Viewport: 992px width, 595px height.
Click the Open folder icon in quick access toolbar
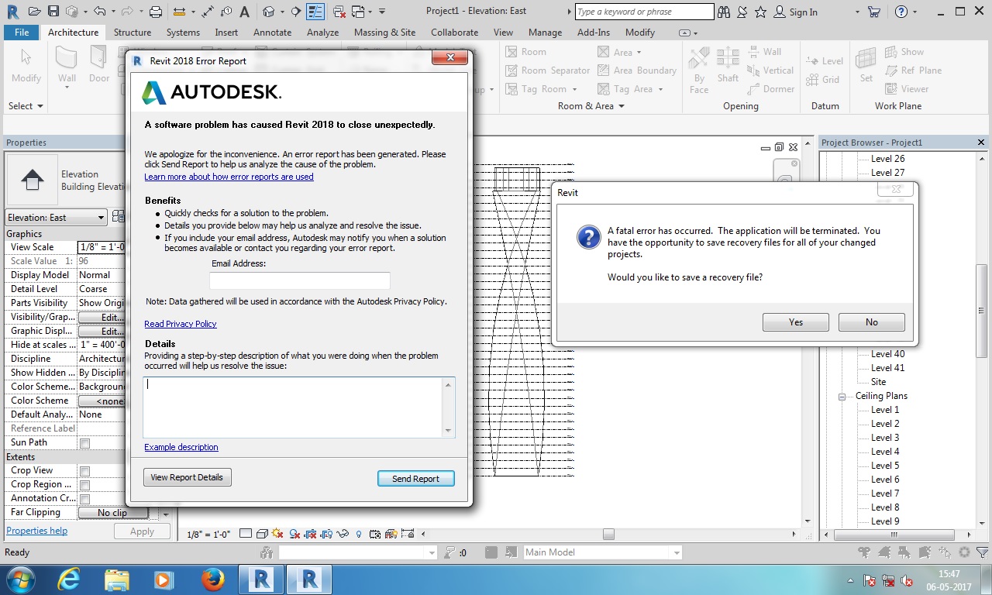pyautogui.click(x=34, y=12)
